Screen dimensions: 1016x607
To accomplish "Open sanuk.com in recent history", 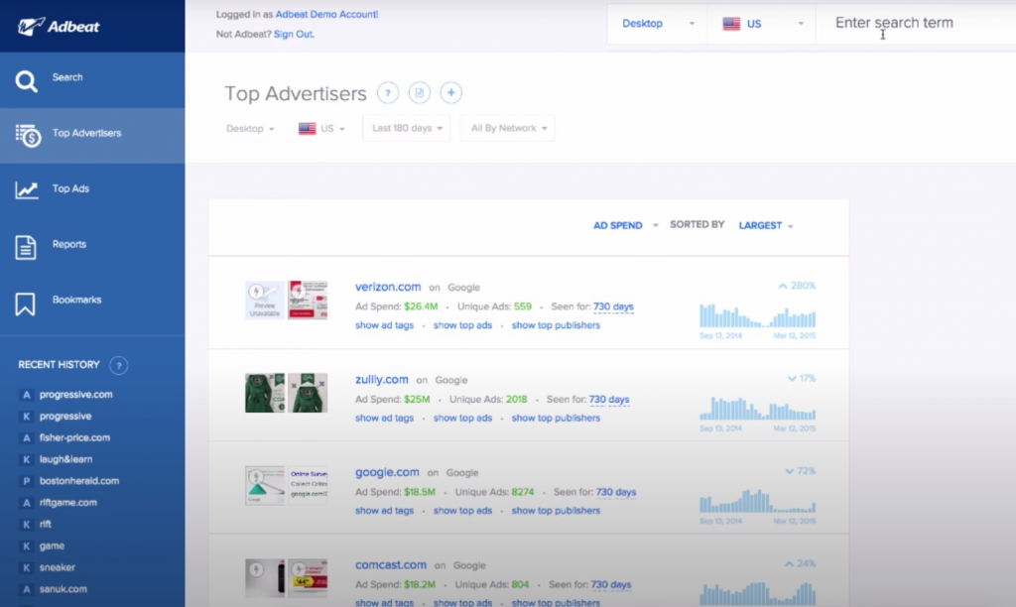I will pyautogui.click(x=63, y=589).
